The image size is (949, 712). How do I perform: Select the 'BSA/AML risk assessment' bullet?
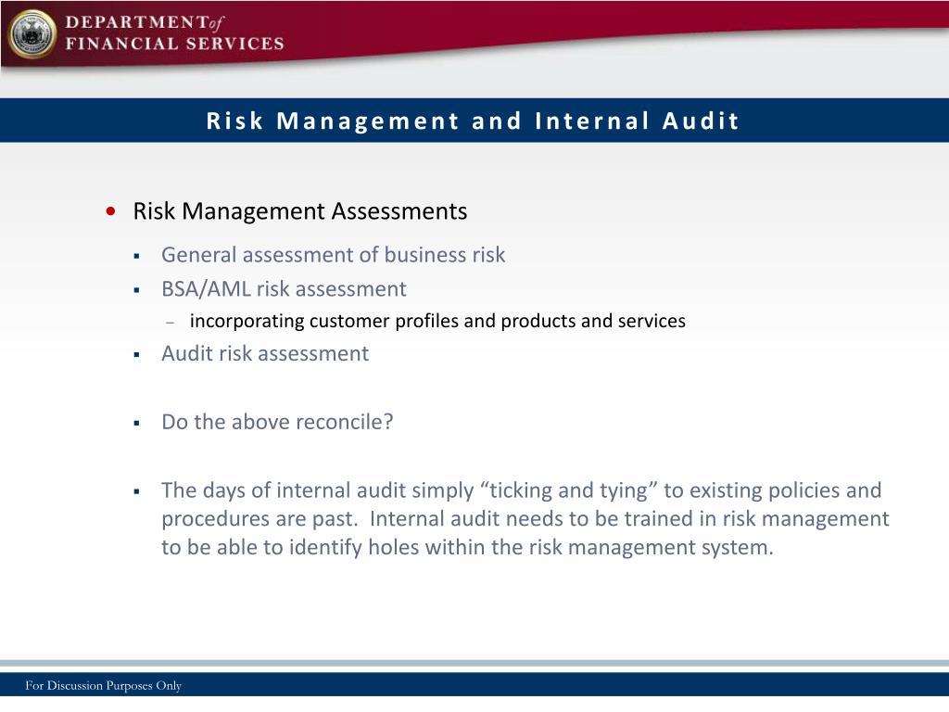coord(284,289)
